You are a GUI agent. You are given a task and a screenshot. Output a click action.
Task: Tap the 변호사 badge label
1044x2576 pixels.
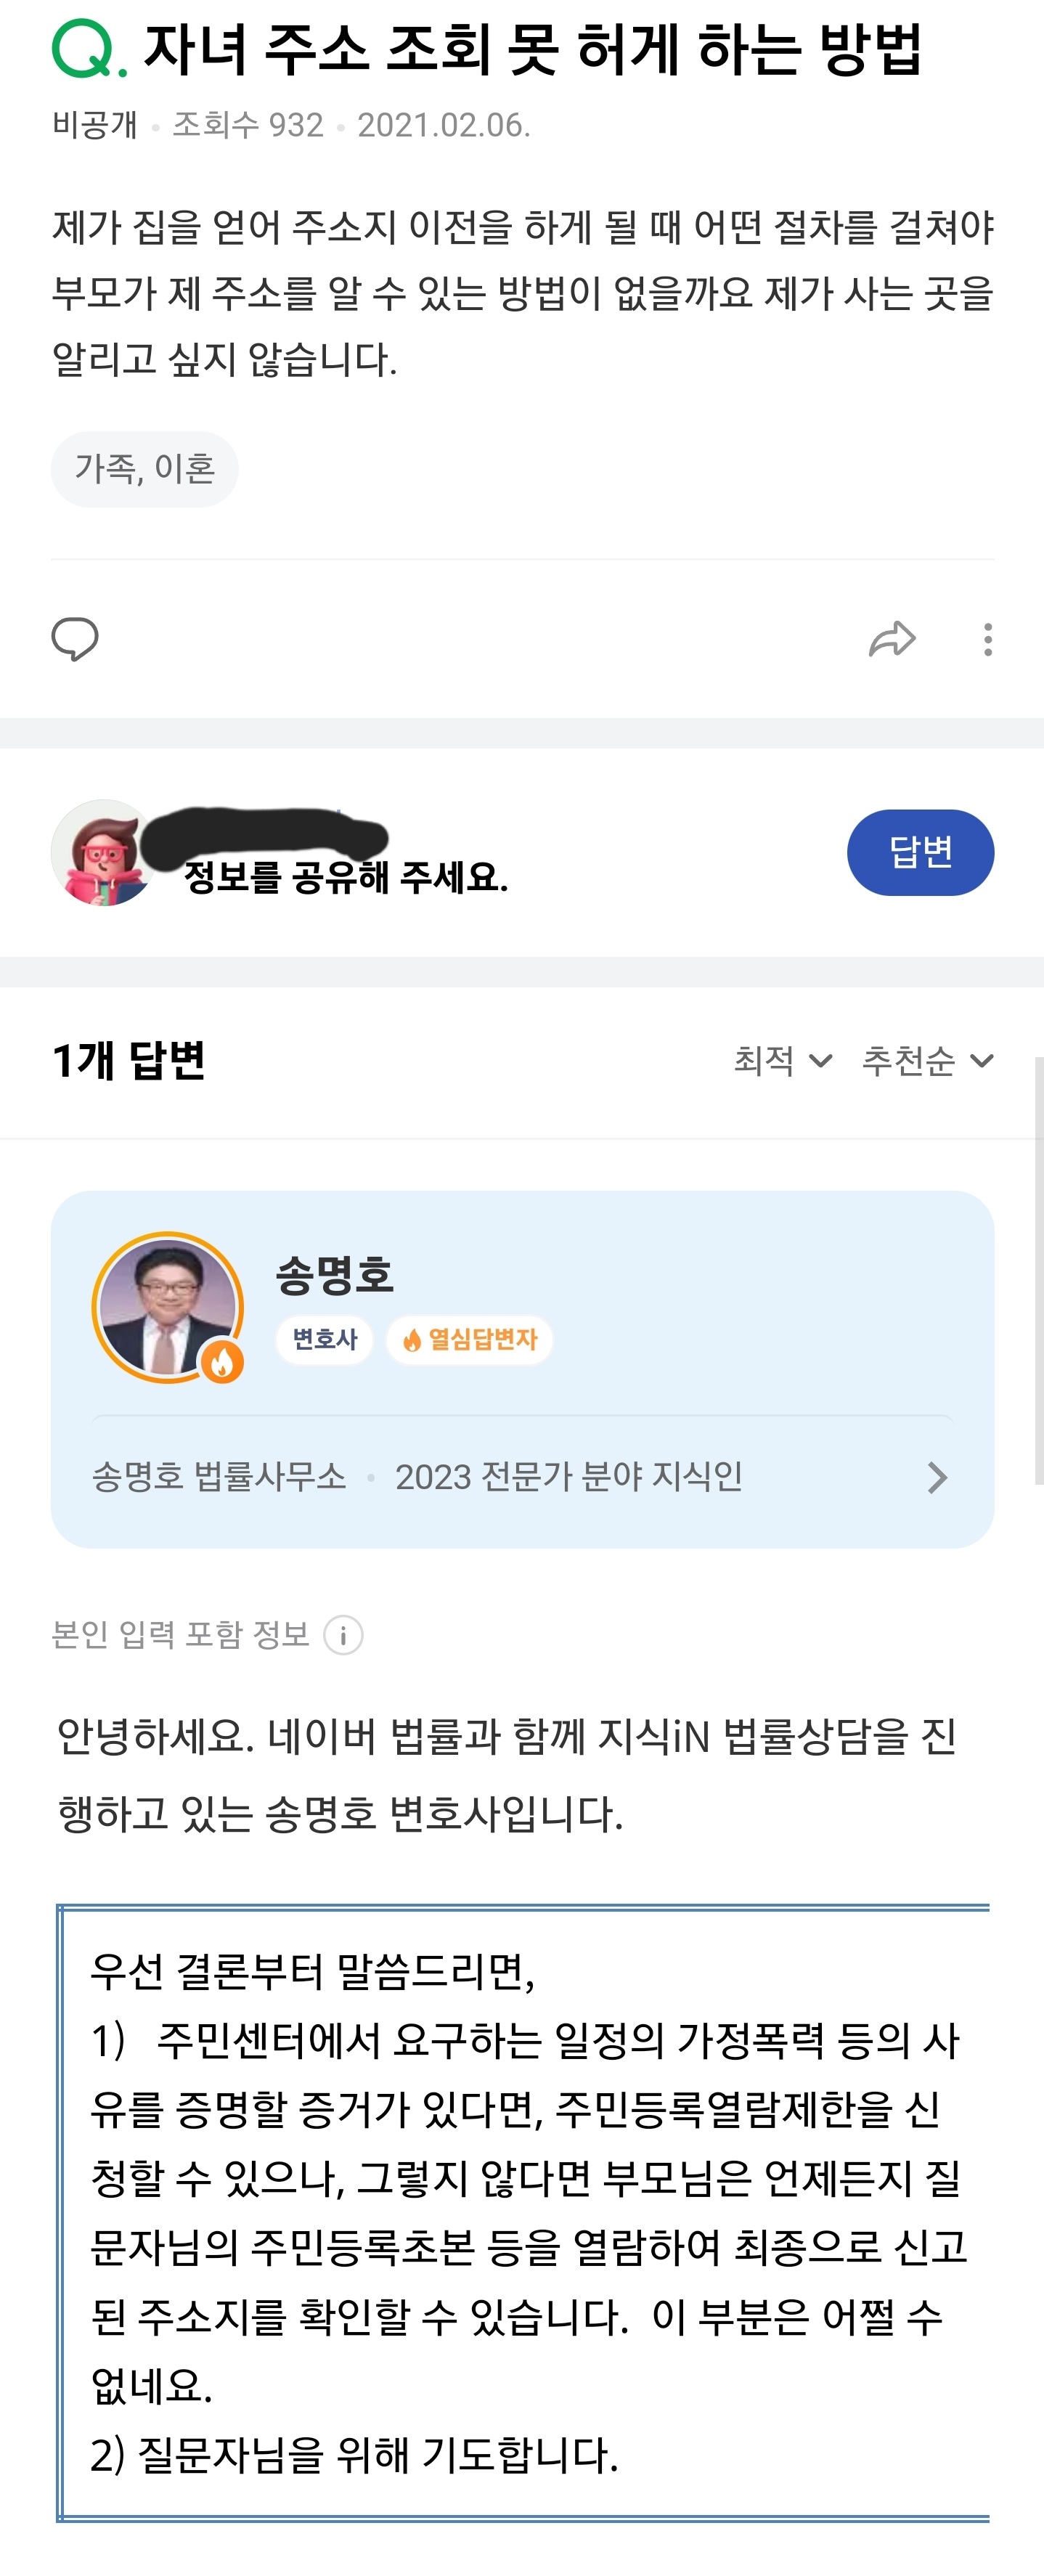tap(324, 1339)
